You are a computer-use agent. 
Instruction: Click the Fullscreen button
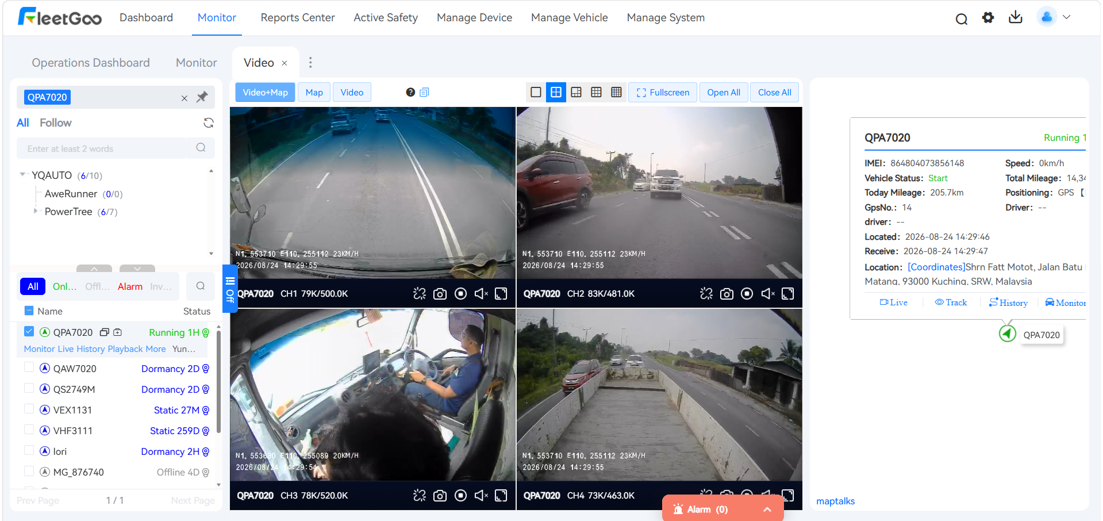(663, 92)
